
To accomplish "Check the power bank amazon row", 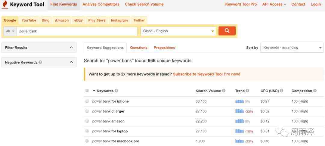I will 87,121.
